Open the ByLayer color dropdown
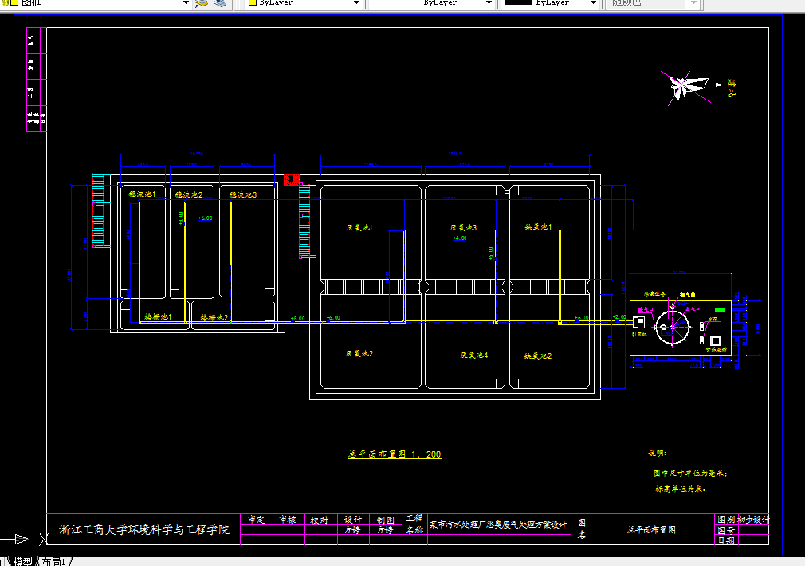The height and width of the screenshot is (566, 805). pyautogui.click(x=357, y=3)
